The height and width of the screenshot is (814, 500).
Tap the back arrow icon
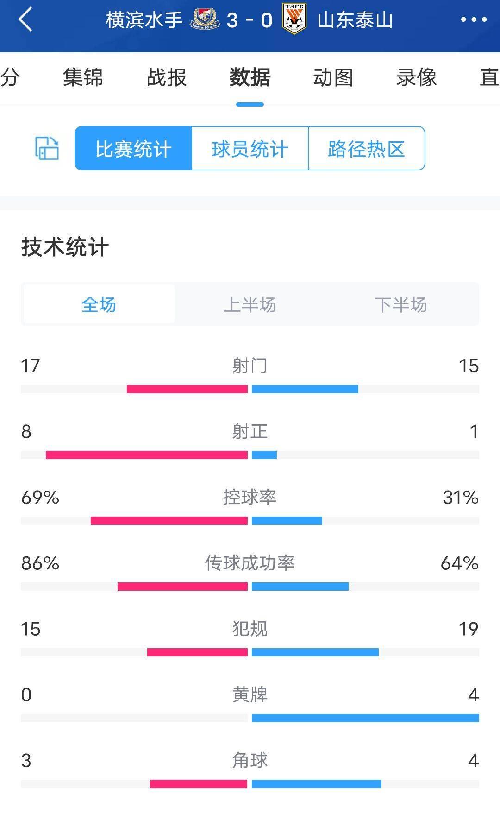point(25,19)
